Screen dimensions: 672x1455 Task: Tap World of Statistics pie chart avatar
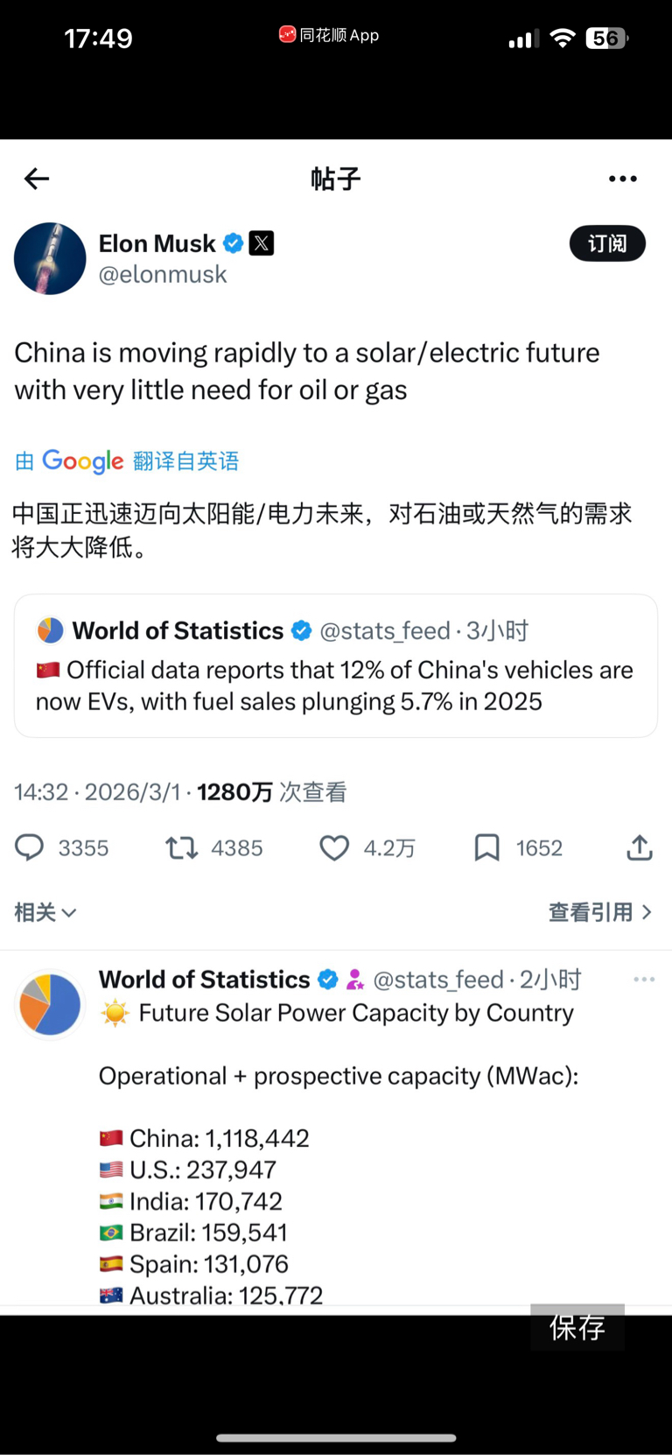pyautogui.click(x=50, y=1005)
